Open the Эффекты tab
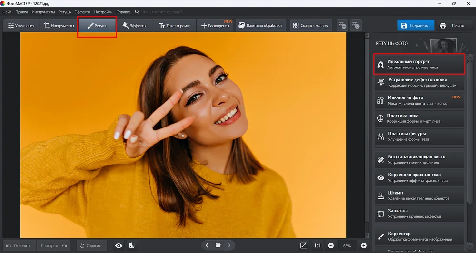 click(x=134, y=26)
